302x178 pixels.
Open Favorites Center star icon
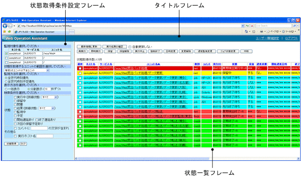[x=4, y=32]
